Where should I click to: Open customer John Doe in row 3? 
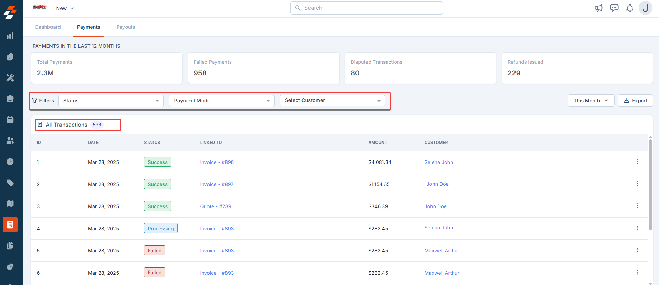coord(435,206)
